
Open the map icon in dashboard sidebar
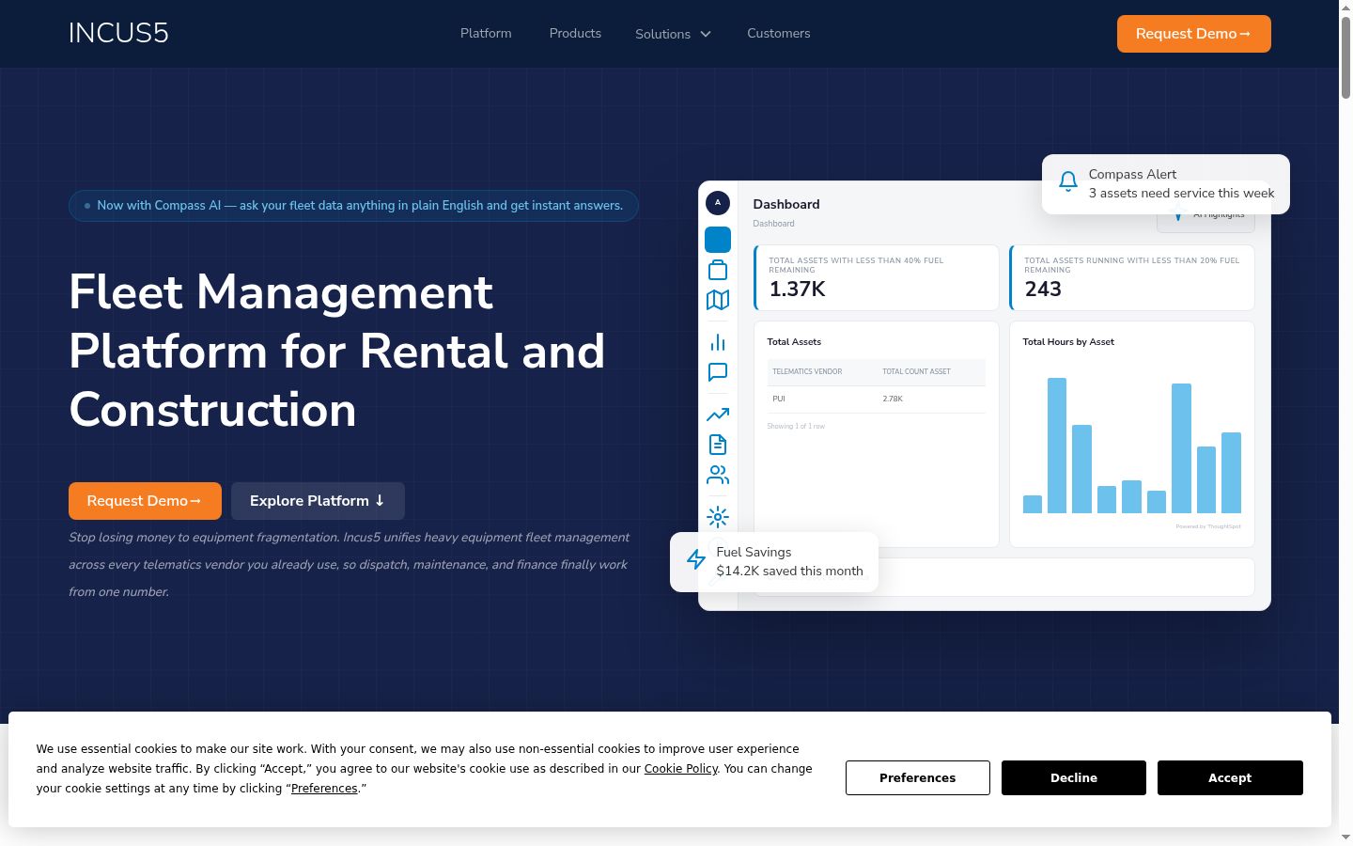click(718, 300)
